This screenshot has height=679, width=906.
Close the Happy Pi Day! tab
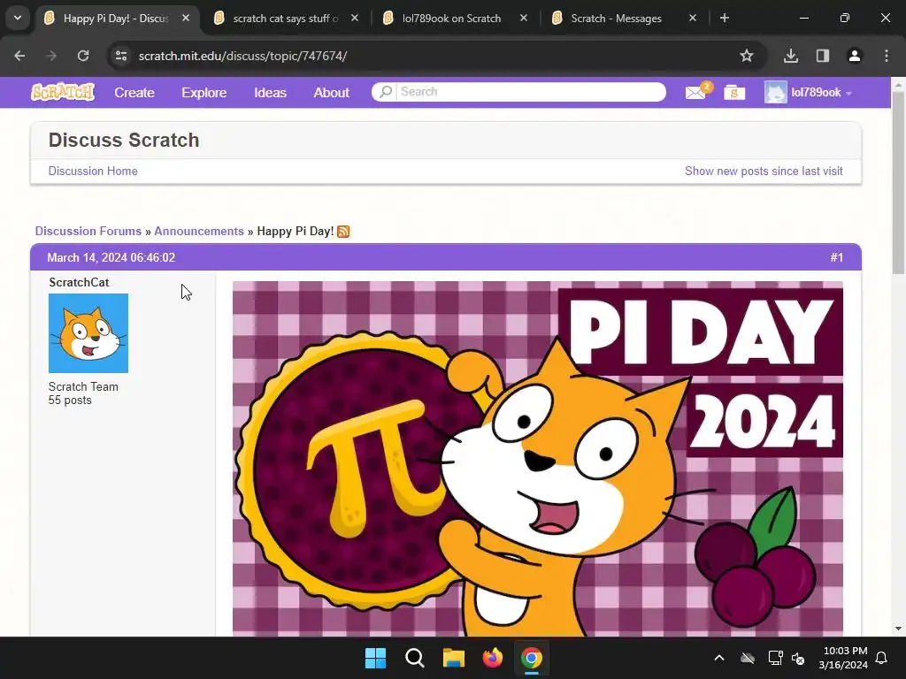(x=186, y=18)
